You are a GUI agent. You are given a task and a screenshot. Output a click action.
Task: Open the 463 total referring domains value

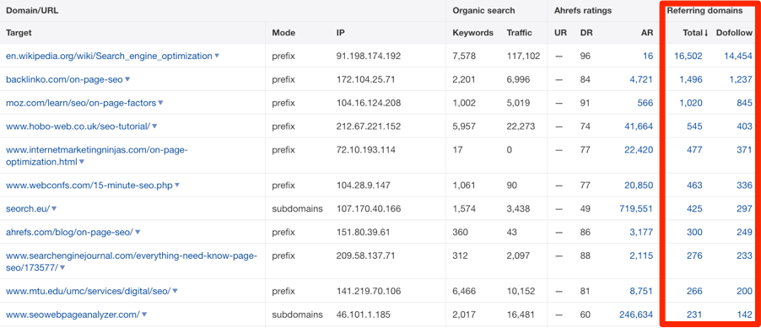(694, 185)
